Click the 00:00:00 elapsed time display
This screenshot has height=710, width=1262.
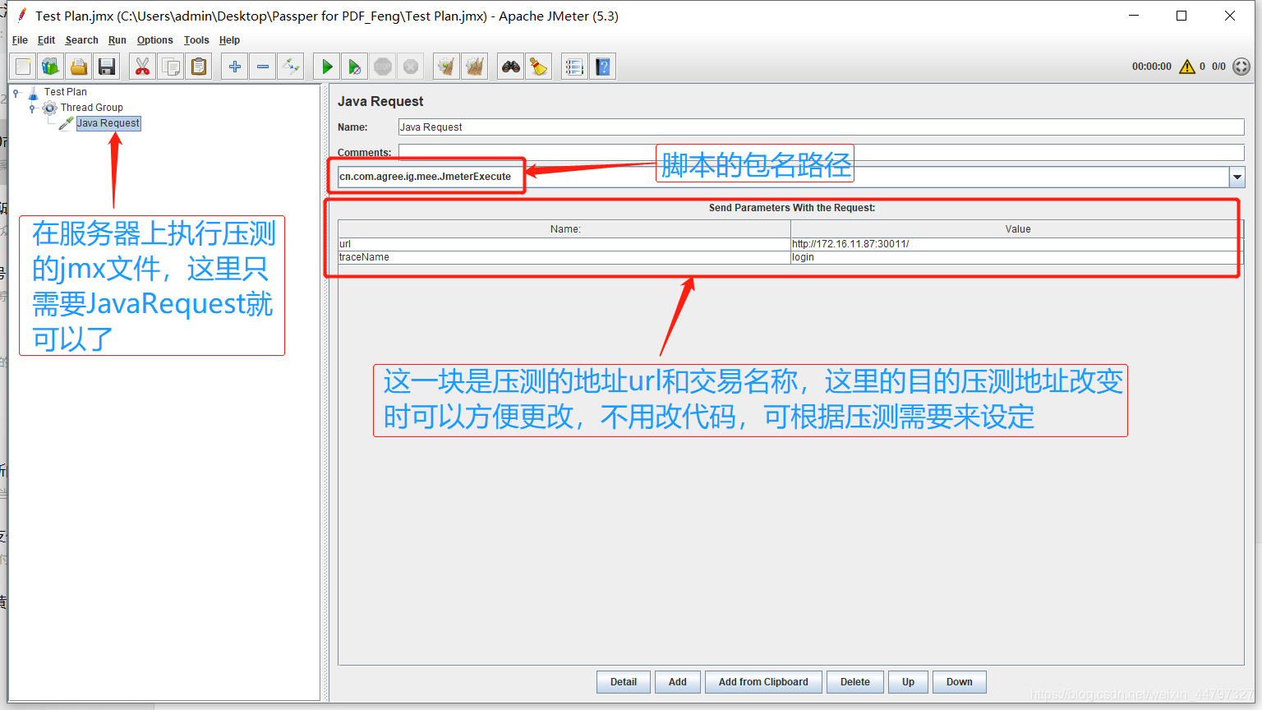tap(1151, 67)
